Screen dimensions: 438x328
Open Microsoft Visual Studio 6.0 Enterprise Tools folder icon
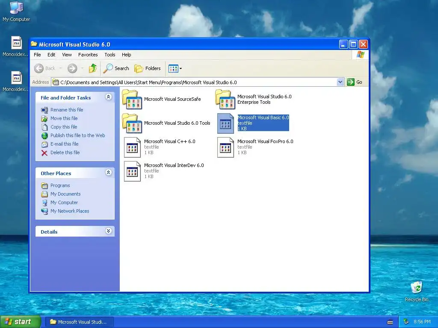tap(225, 99)
